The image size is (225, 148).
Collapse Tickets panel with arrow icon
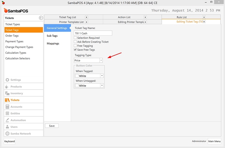(41, 18)
